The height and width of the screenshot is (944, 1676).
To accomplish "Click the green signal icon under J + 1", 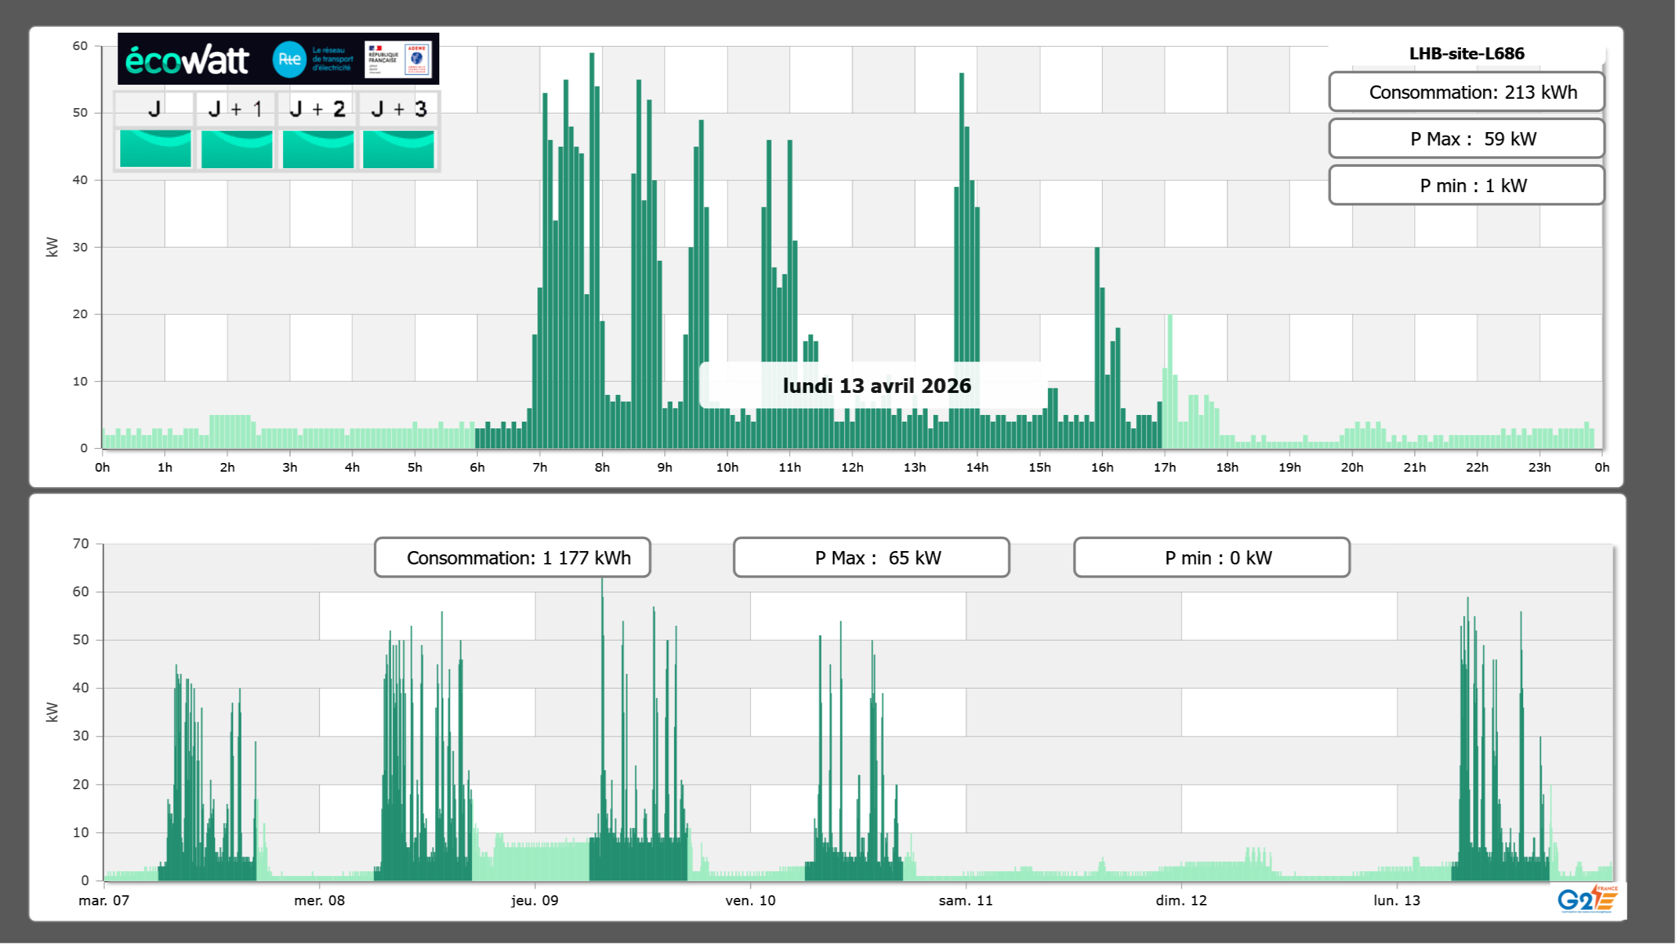I will [236, 149].
